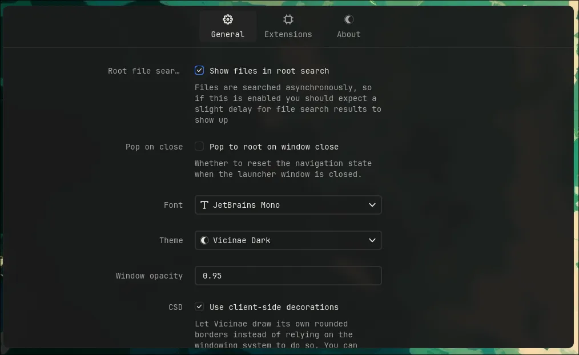
Task: Click the chip icon above Extensions
Action: (x=288, y=19)
